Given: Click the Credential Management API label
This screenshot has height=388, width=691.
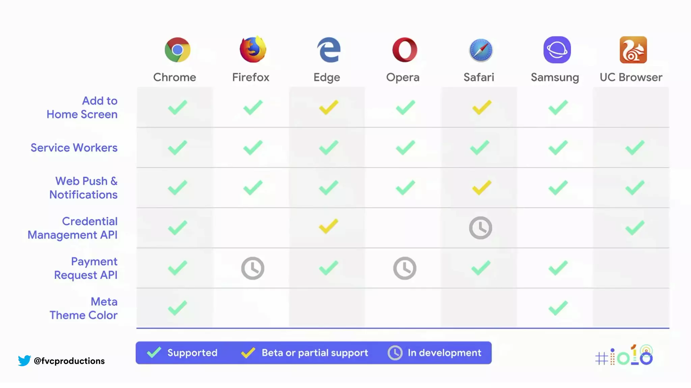Looking at the screenshot, I should point(73,228).
